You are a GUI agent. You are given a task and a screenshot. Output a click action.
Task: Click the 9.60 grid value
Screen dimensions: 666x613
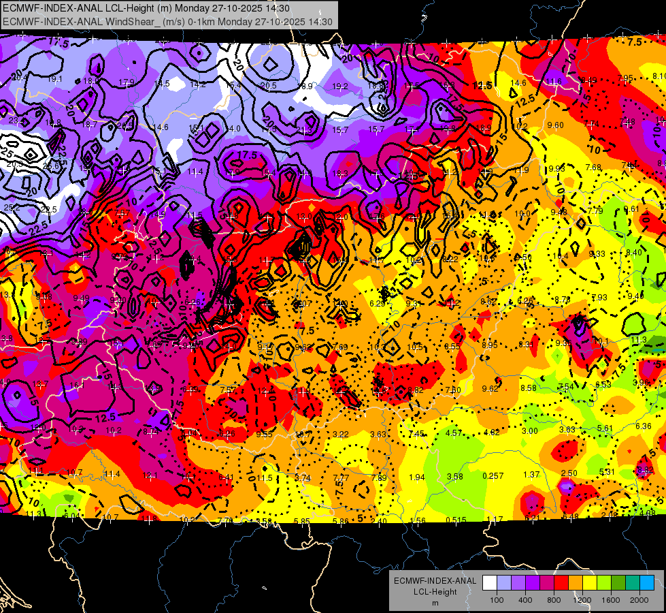556,125
